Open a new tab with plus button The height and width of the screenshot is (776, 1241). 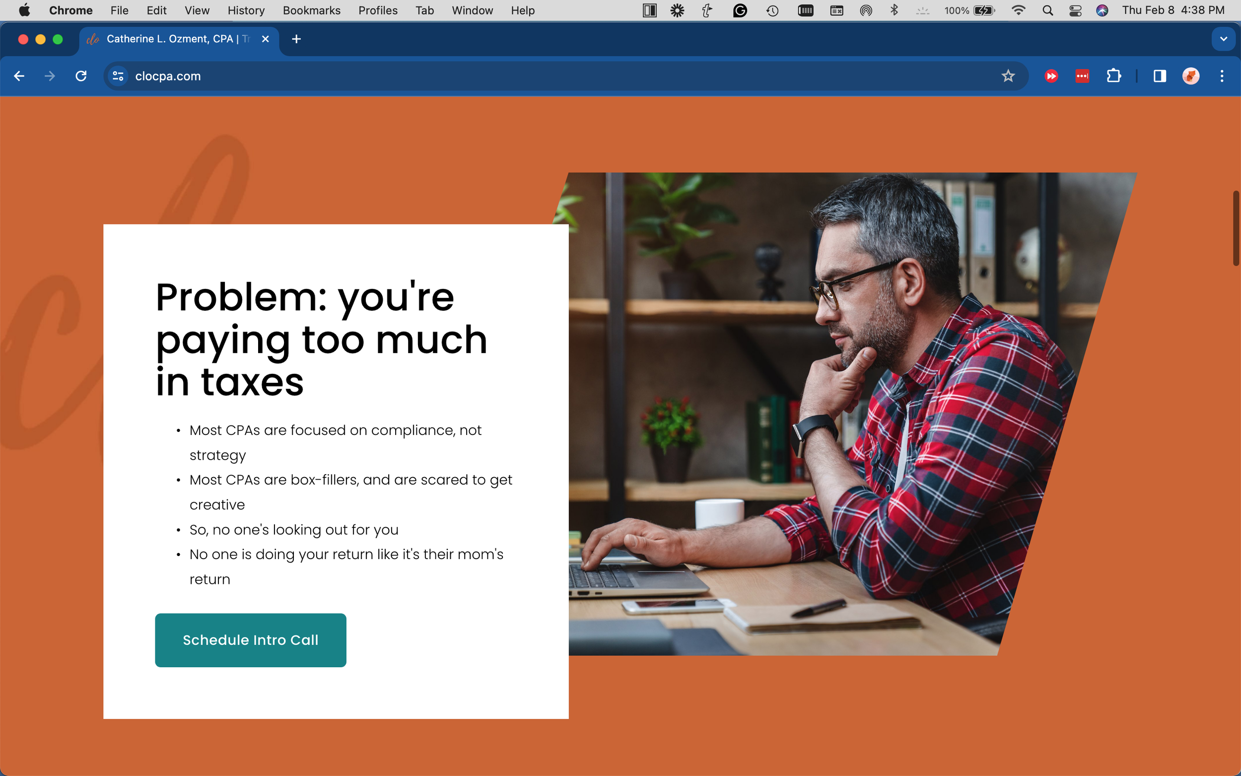click(296, 39)
